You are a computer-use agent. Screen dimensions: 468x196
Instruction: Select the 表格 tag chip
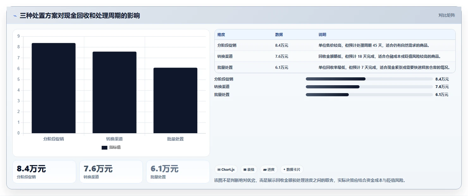(249, 169)
